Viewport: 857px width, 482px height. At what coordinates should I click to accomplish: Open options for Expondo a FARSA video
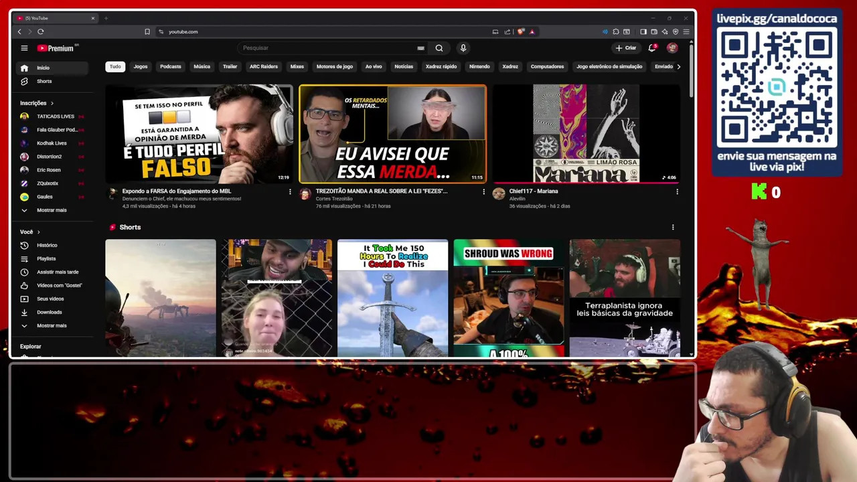290,191
